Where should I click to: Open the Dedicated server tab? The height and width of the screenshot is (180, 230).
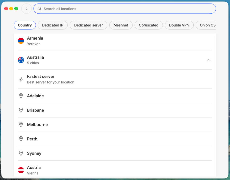[x=88, y=25]
